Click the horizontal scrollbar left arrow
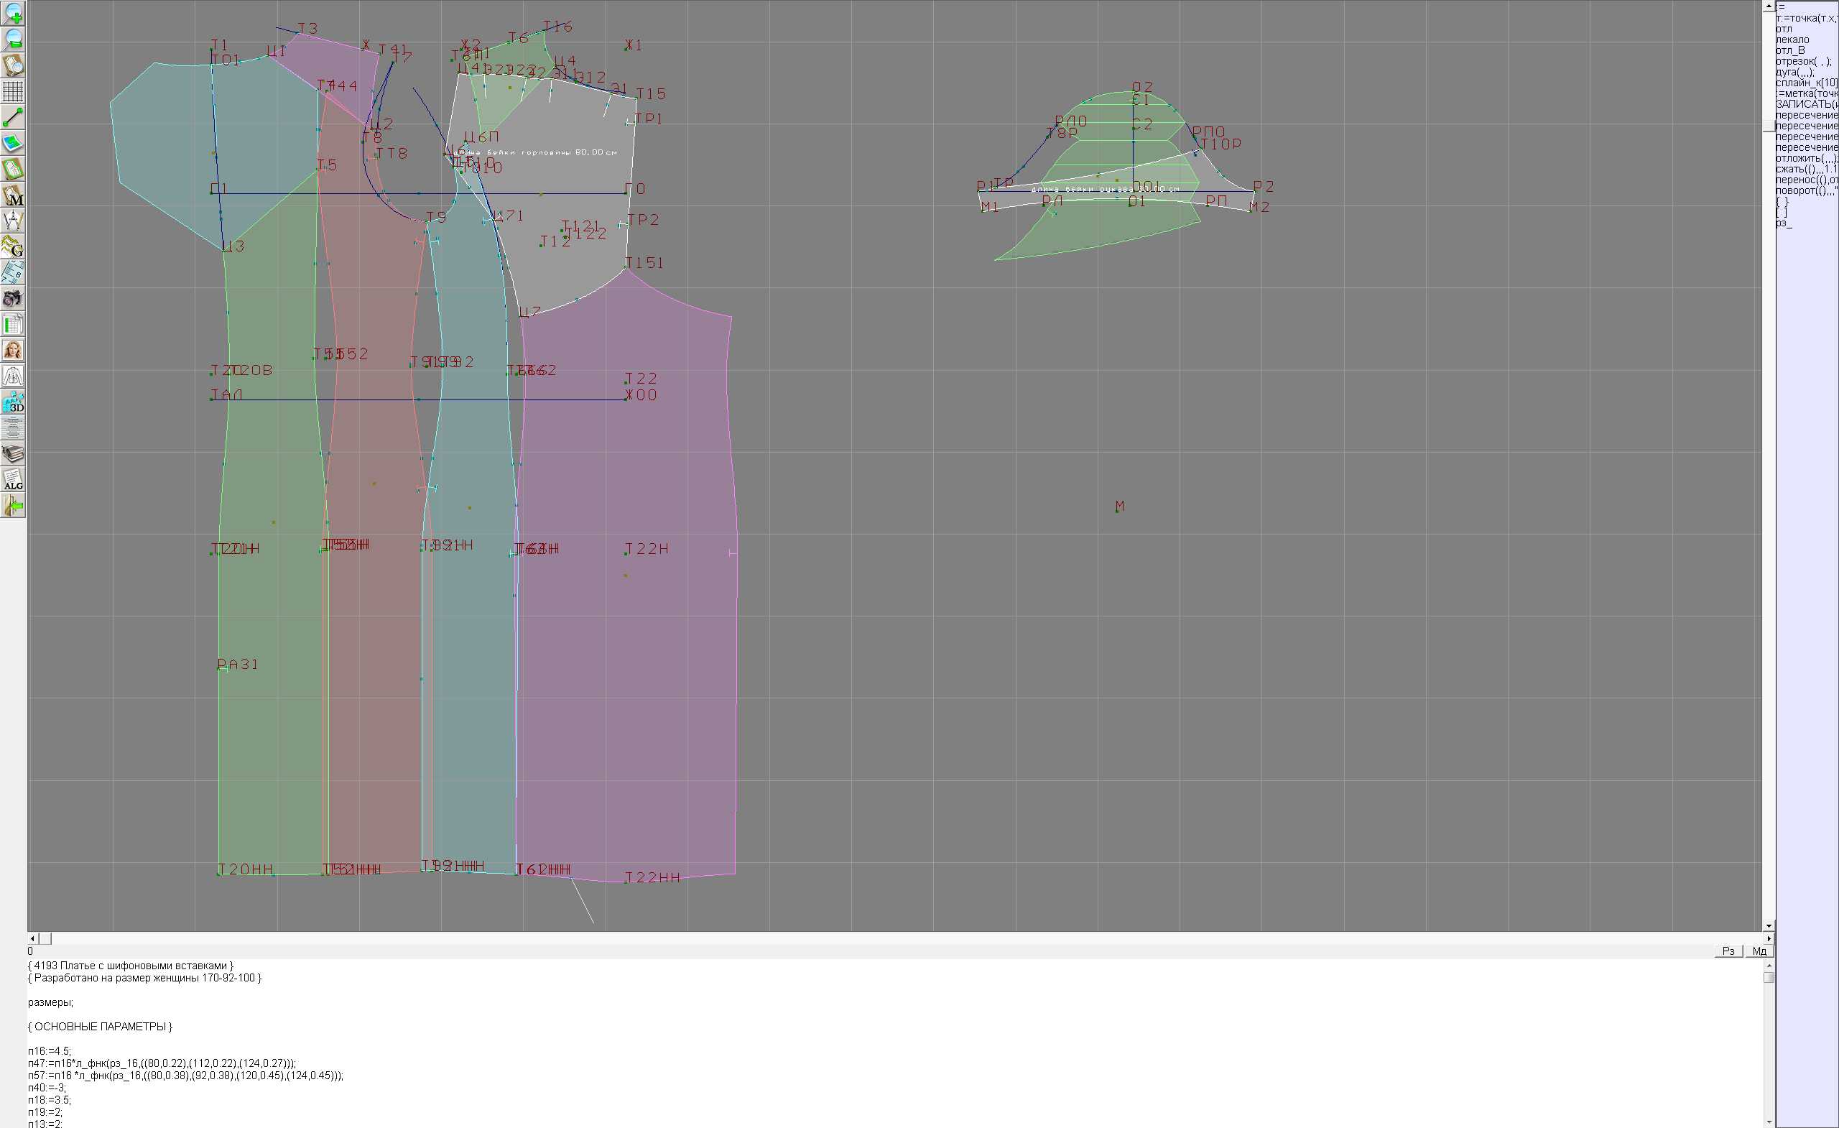1839x1128 pixels. tap(32, 938)
